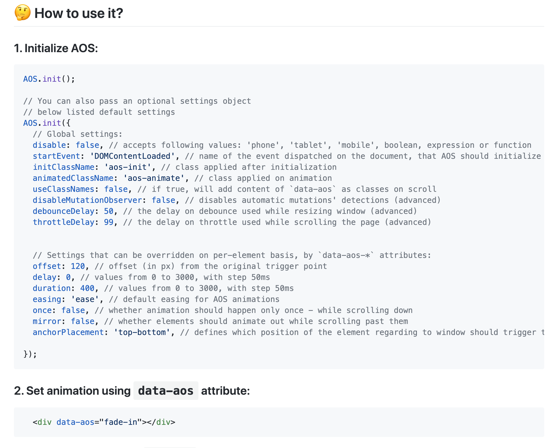
Task: Click the 'How to use it?' heading
Action: click(79, 13)
